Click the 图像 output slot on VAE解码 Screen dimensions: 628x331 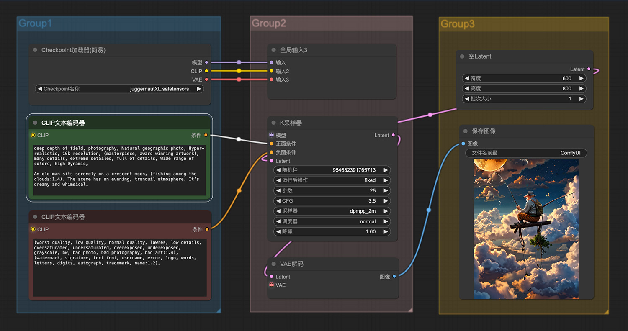pyautogui.click(x=394, y=277)
